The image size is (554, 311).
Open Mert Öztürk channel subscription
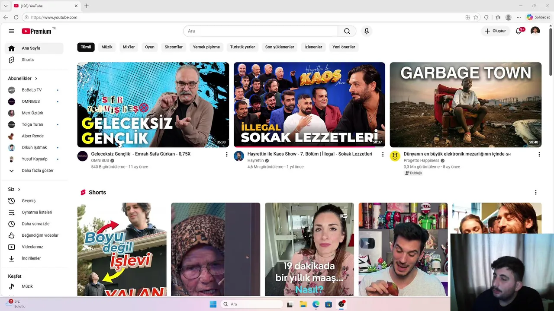point(34,113)
